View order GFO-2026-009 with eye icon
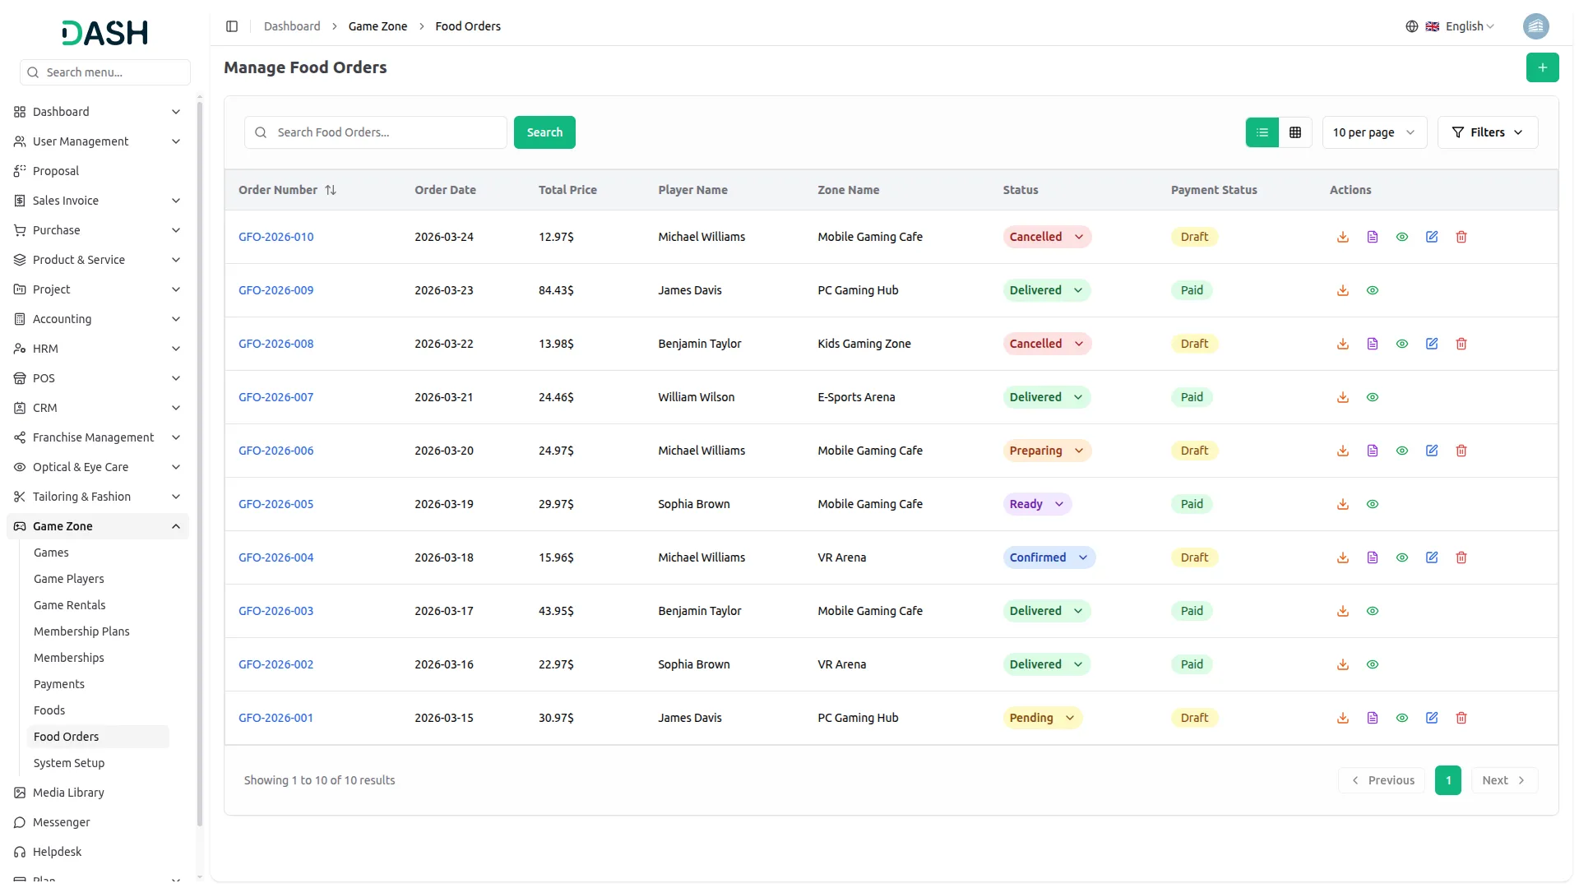Screen dimensions: 1579x888 pos(1373,290)
